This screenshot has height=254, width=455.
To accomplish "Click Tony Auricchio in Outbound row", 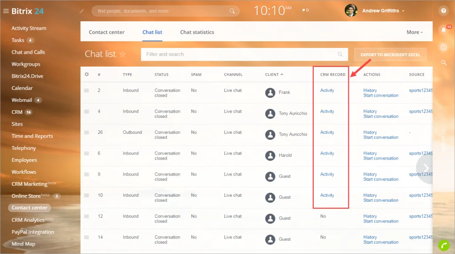I will tap(293, 134).
